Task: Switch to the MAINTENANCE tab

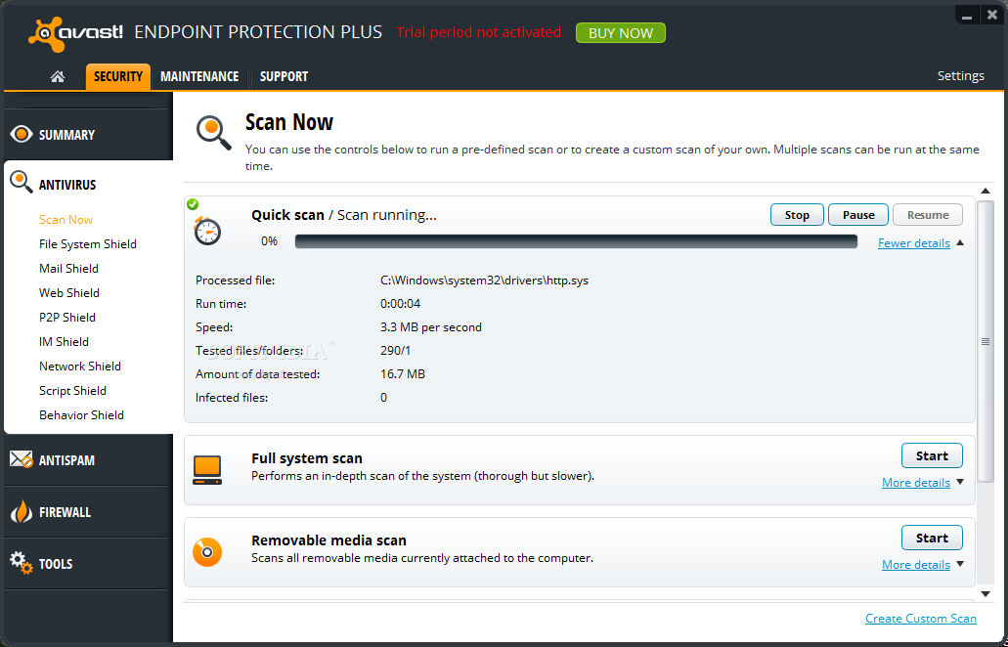Action: [199, 76]
